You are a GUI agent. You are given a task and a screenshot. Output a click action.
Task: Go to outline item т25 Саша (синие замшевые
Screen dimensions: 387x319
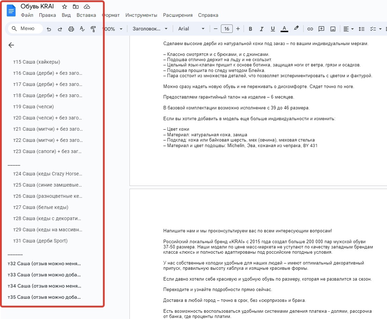47,185
